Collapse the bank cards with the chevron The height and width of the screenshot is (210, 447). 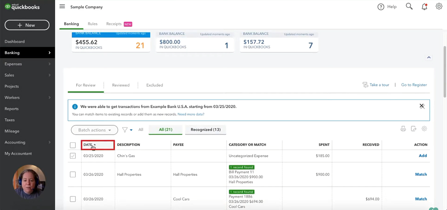click(x=429, y=57)
